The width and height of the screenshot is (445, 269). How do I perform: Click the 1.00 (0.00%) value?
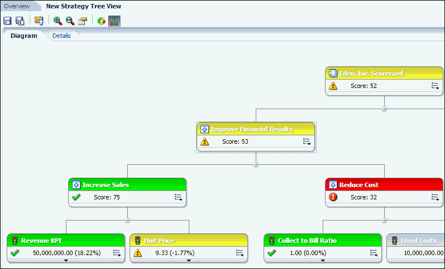point(308,253)
